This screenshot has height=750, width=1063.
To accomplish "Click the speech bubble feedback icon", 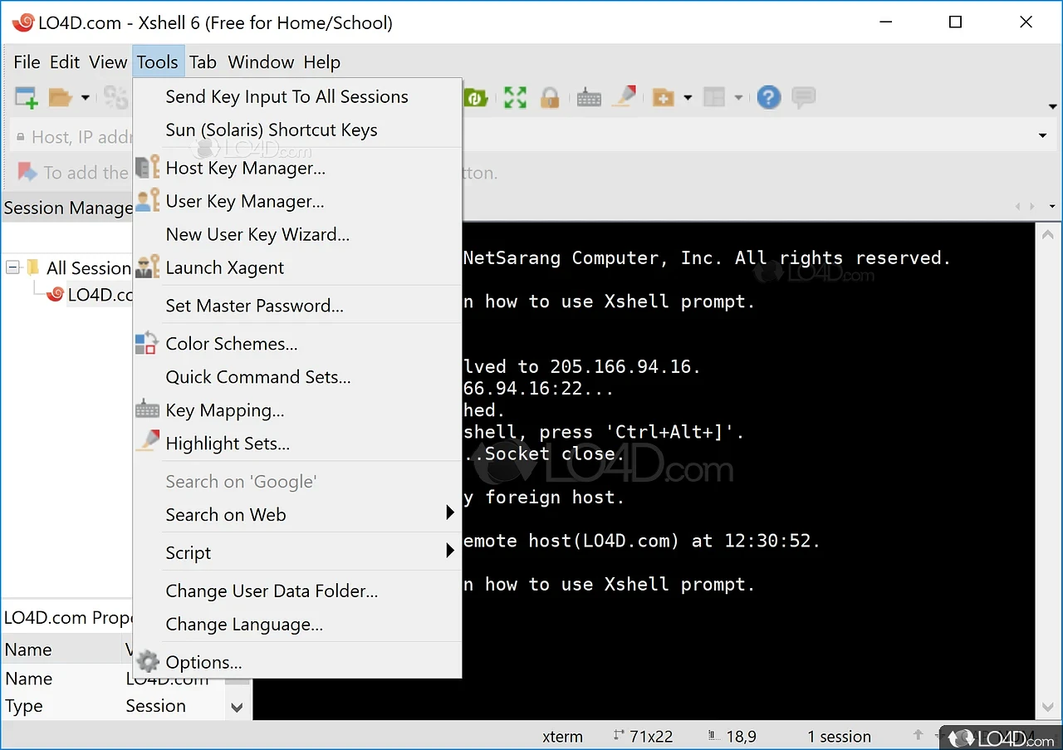I will pos(803,98).
